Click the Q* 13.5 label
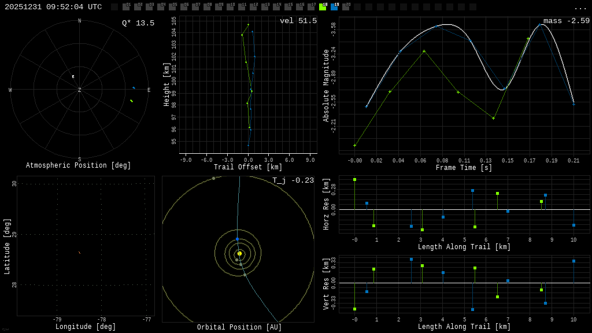 [138, 23]
